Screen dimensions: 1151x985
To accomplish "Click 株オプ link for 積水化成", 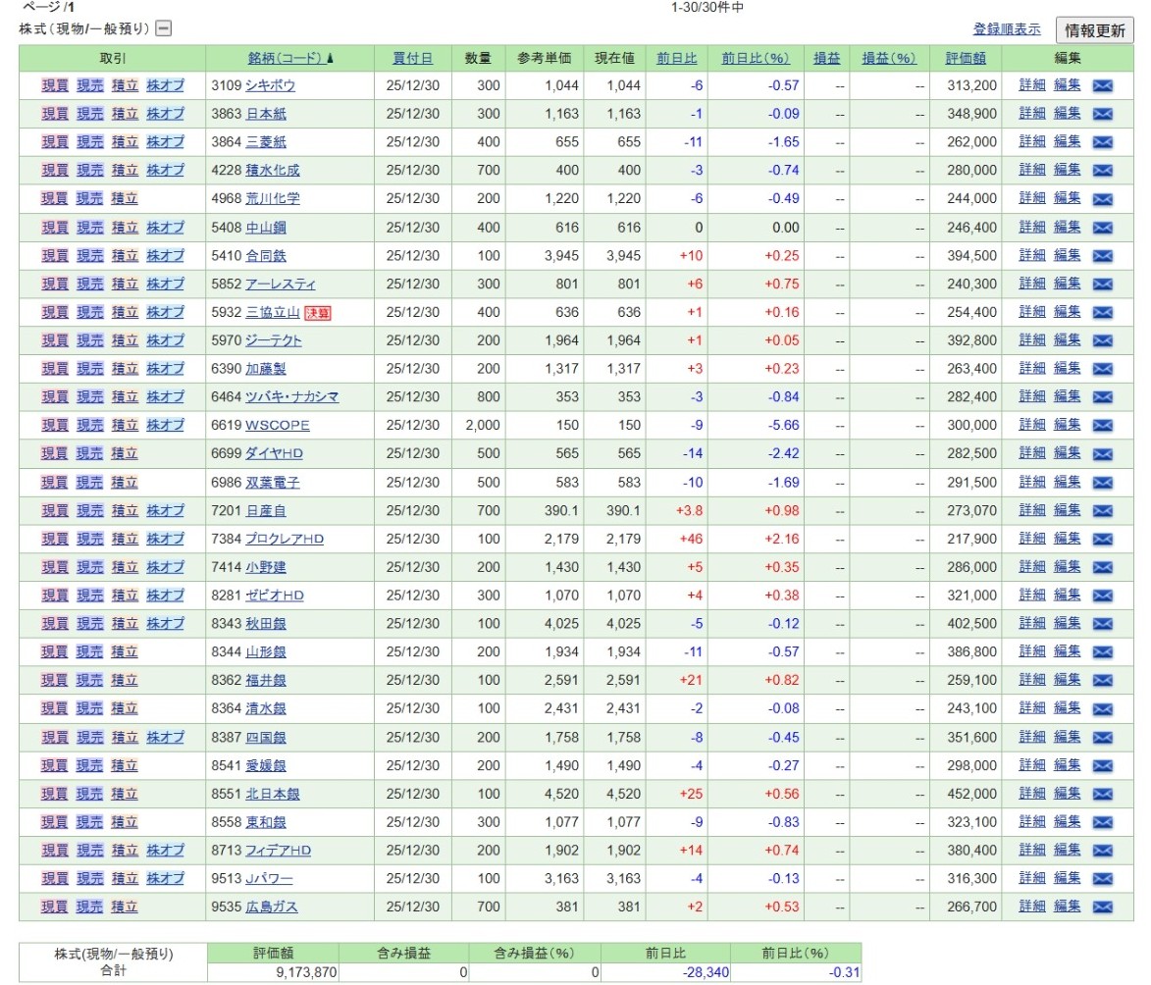I will pyautogui.click(x=165, y=171).
